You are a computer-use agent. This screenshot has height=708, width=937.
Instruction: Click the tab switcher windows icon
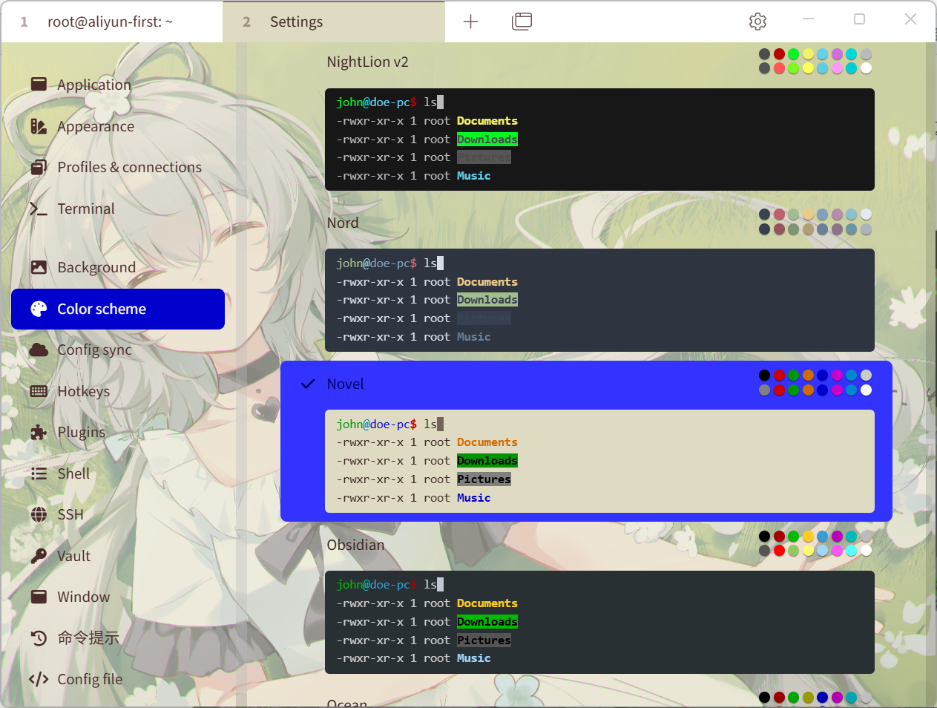coord(522,22)
